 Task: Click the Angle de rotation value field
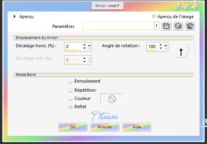click(153, 46)
